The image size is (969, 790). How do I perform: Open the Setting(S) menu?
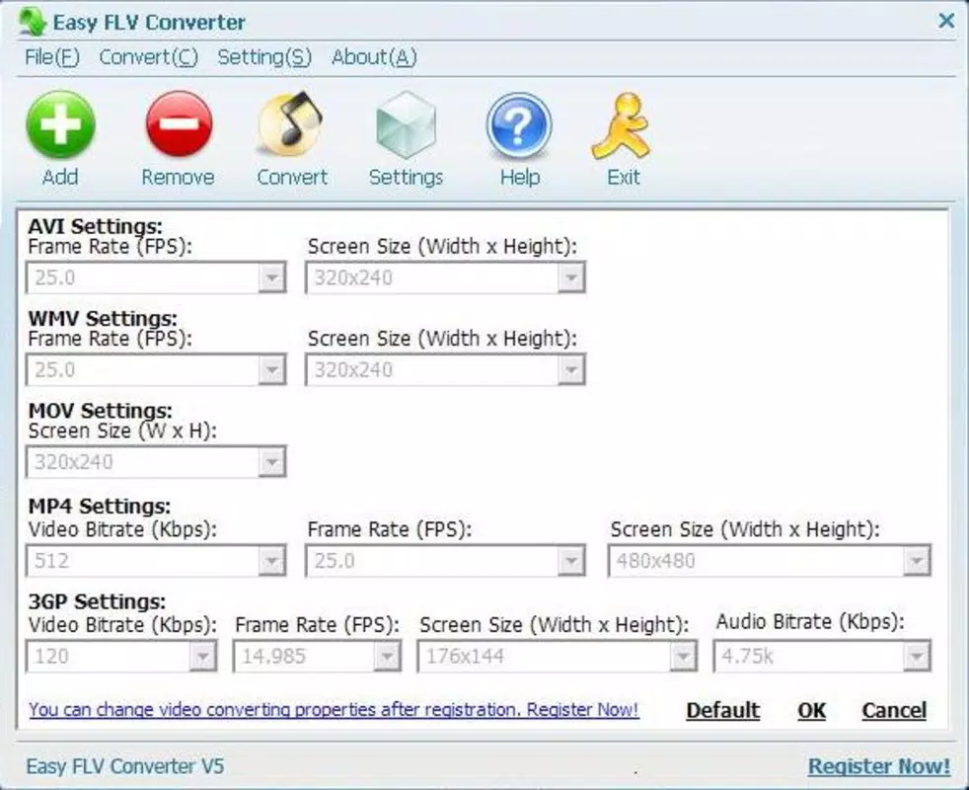tap(264, 57)
